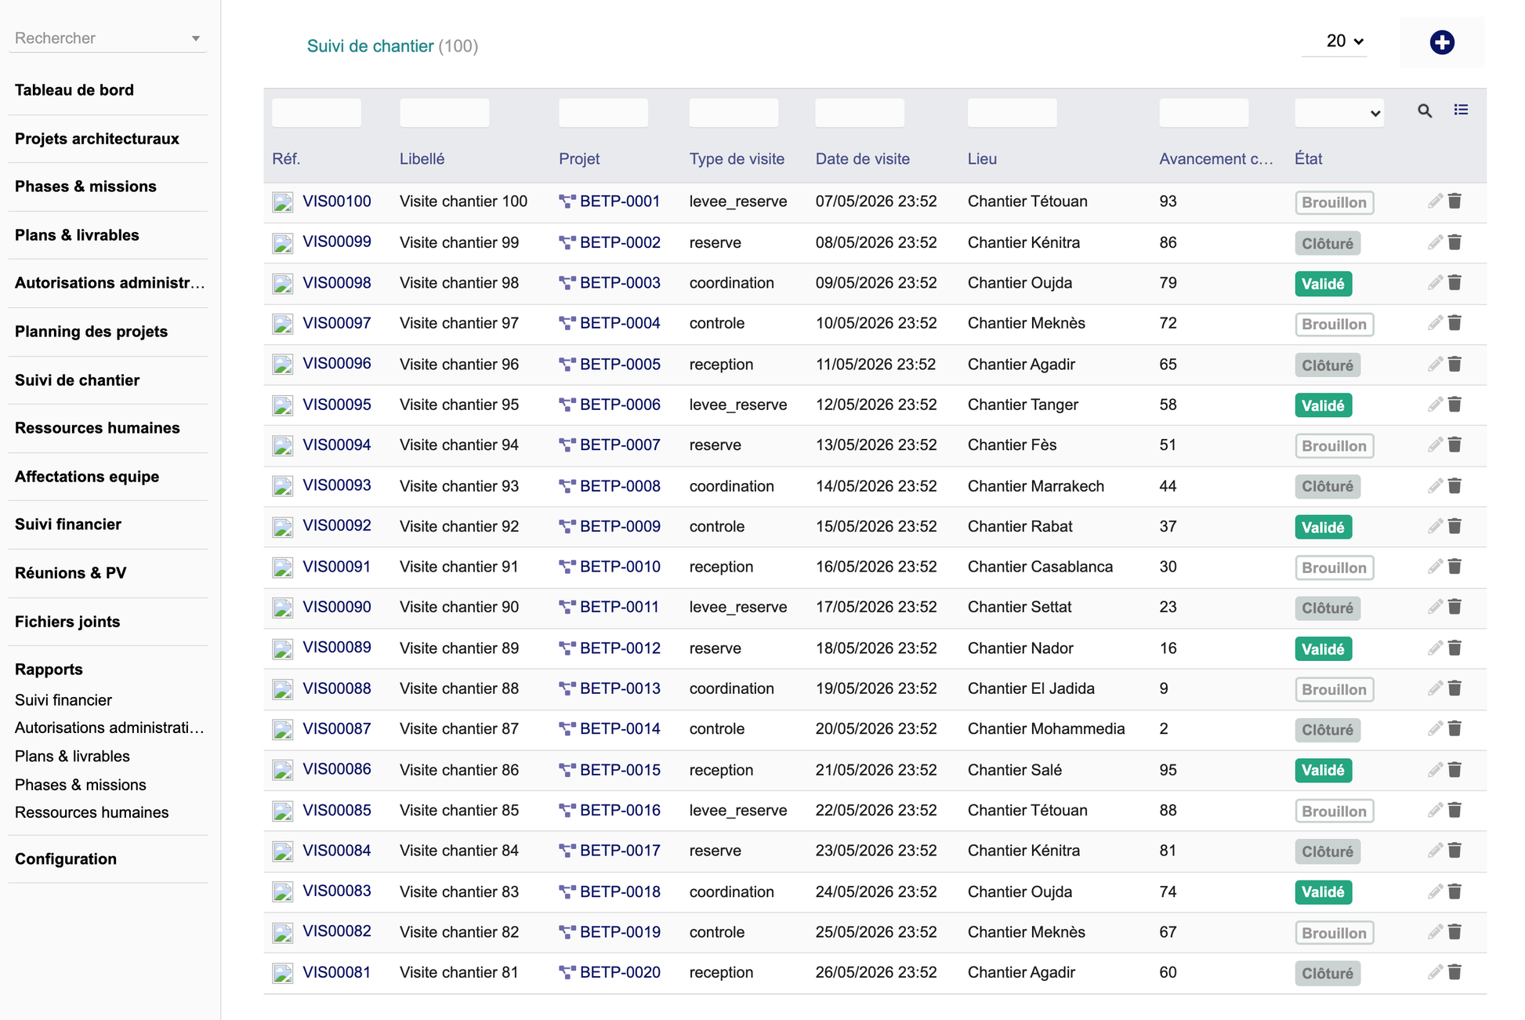Screen dimensions: 1525x1020
Task: Edit visit VIS00091 with pencil icon
Action: [1435, 567]
